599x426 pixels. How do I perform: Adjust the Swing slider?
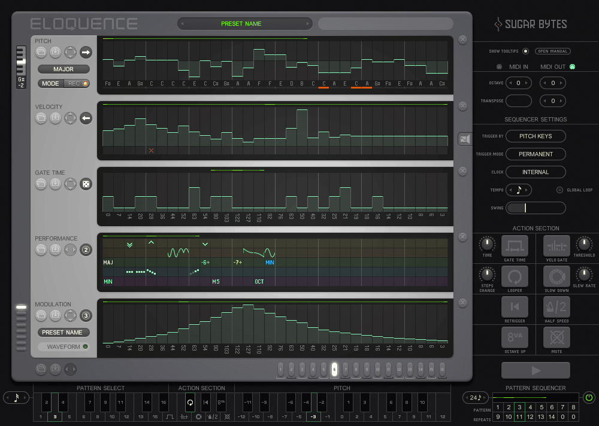[535, 208]
